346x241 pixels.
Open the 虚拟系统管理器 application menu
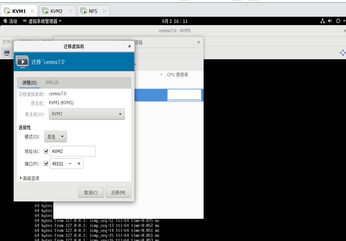pyautogui.click(x=42, y=21)
